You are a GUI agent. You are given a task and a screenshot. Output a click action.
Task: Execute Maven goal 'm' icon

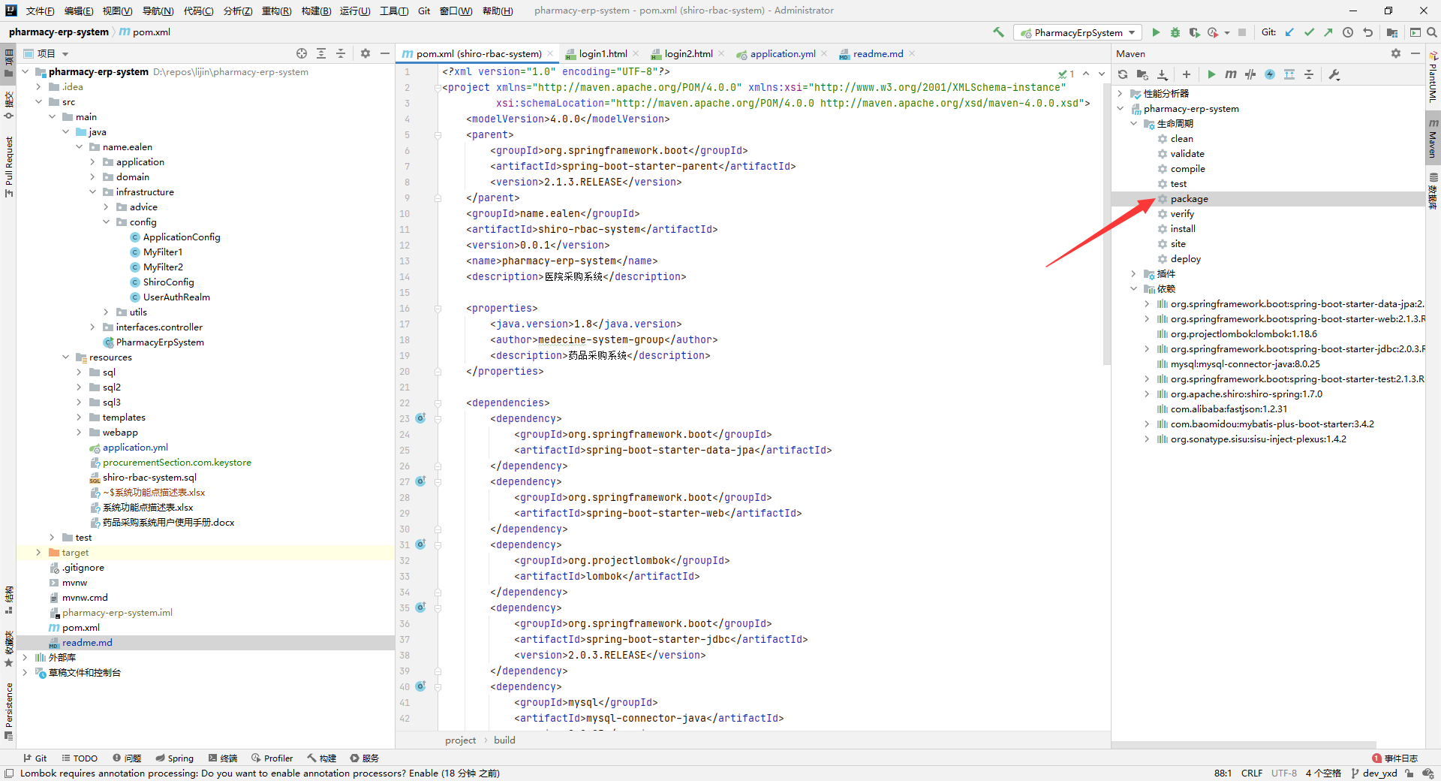tap(1231, 74)
